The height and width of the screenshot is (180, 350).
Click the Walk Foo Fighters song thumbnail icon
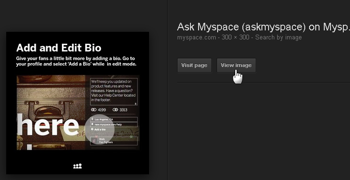point(94,141)
